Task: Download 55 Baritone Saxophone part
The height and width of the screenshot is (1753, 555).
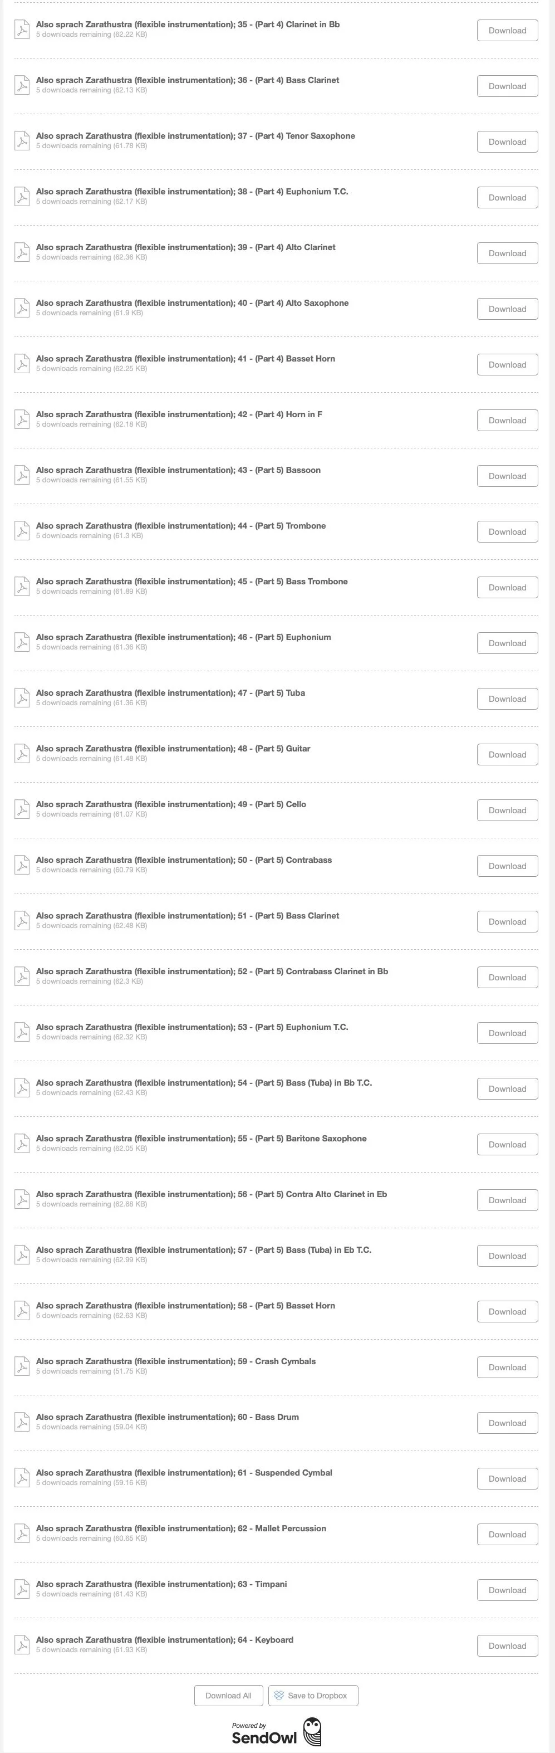Action: [x=507, y=1145]
